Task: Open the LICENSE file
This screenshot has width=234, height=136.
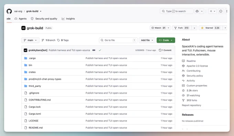Action: tap(34, 121)
